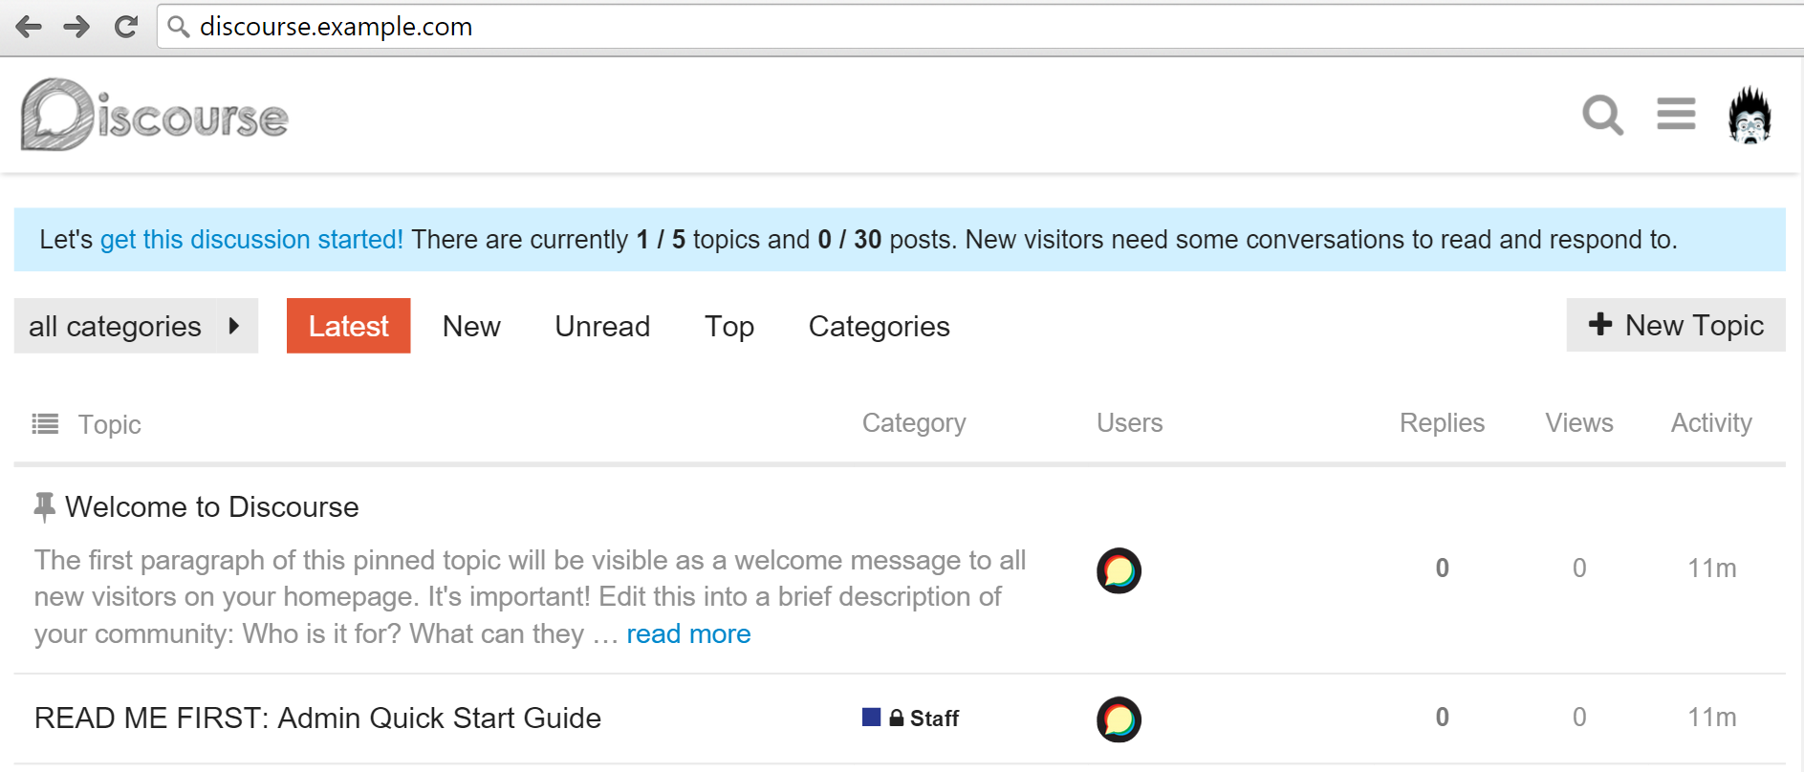The image size is (1804, 772).
Task: Click the browser back arrow
Action: (29, 27)
